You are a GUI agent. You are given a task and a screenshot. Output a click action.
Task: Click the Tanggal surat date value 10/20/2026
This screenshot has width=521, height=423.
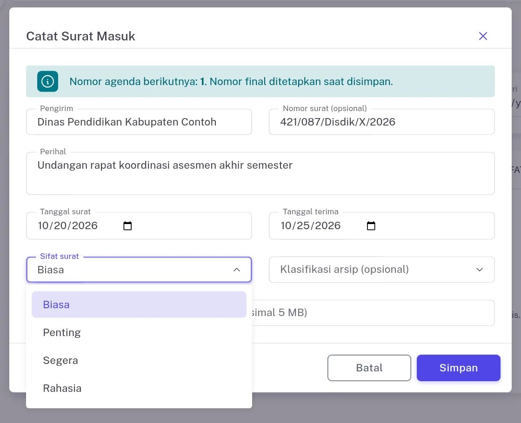point(67,226)
